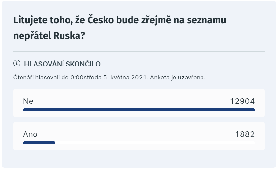Viewport: 278px width, 169px height.
Task: Click the filled part of Ano bar
Action: [39, 143]
